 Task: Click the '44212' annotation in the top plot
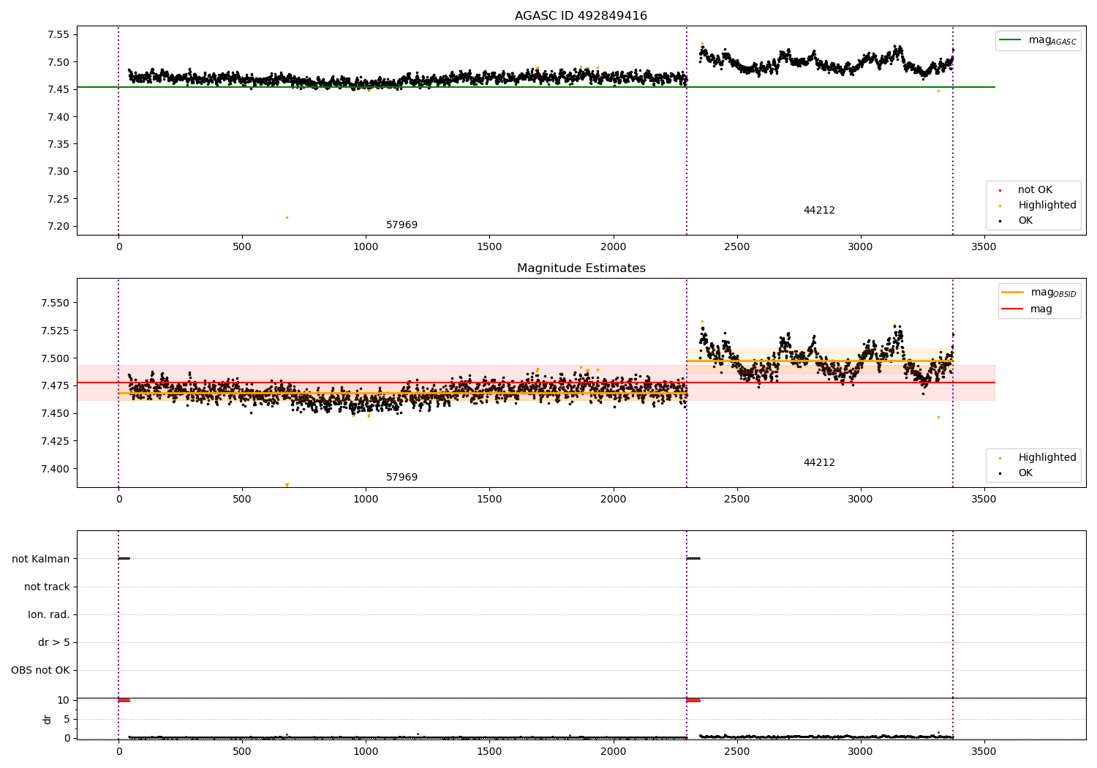coord(819,211)
